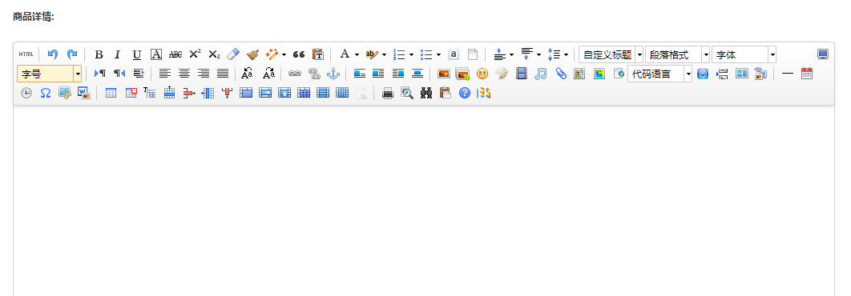
Task: Insert an anchor
Action: click(333, 74)
